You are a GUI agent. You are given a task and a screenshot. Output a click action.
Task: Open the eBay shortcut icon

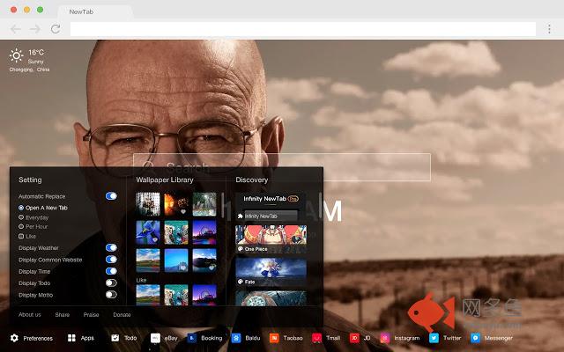155,338
